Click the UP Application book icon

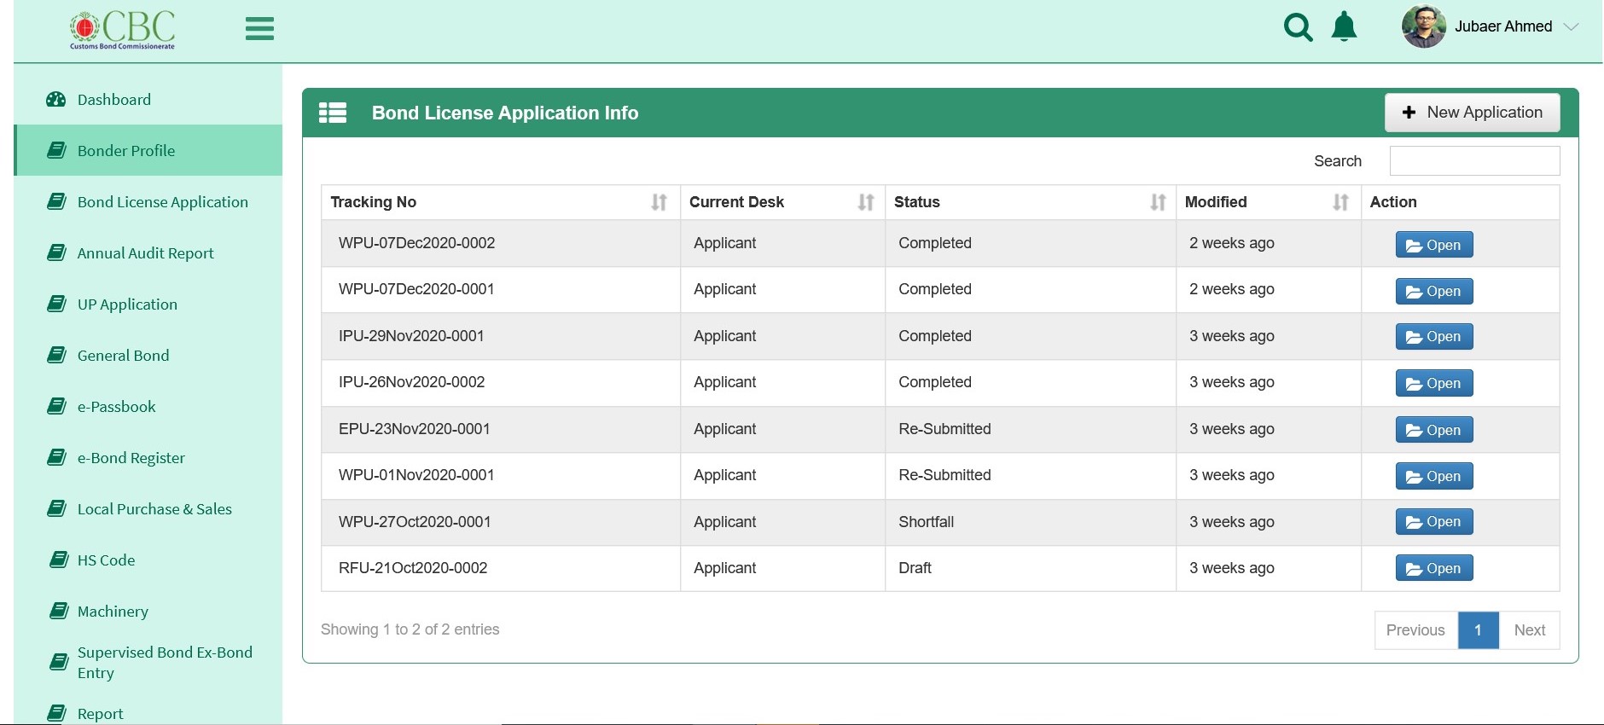tap(56, 304)
